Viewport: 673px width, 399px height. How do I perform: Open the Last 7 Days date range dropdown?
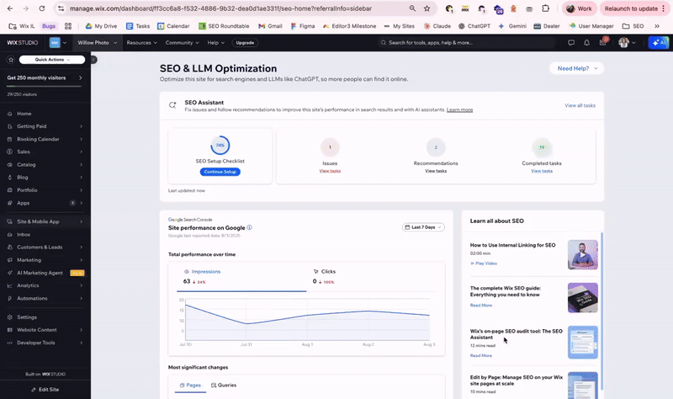423,227
